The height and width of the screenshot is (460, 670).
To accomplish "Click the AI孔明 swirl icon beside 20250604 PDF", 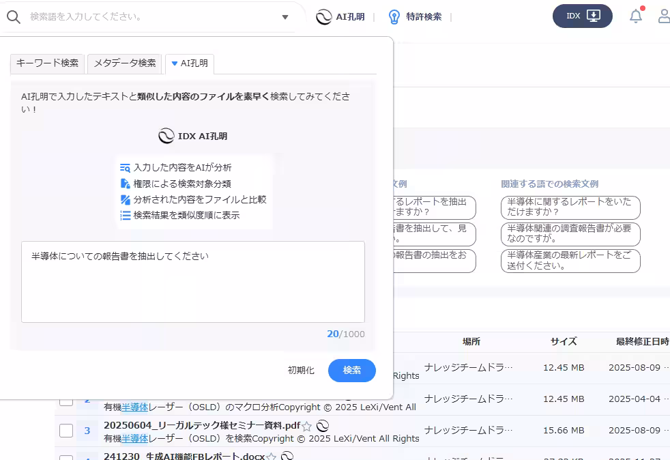I will pyautogui.click(x=321, y=425).
